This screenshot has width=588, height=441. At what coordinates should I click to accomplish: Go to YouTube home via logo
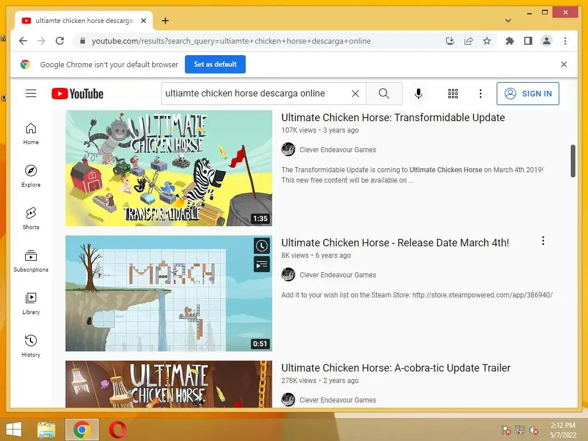(x=78, y=94)
